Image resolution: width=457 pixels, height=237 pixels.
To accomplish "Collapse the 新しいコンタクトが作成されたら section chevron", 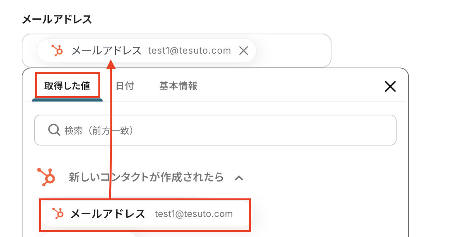I will (239, 178).
